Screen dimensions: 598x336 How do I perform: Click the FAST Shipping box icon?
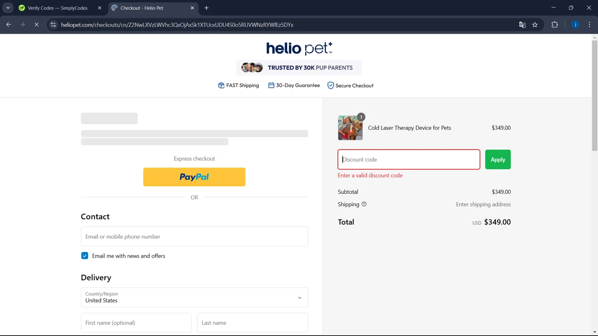(221, 86)
